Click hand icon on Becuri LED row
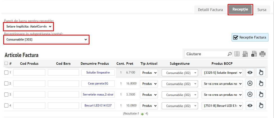The image size is (274, 118). tap(261, 105)
